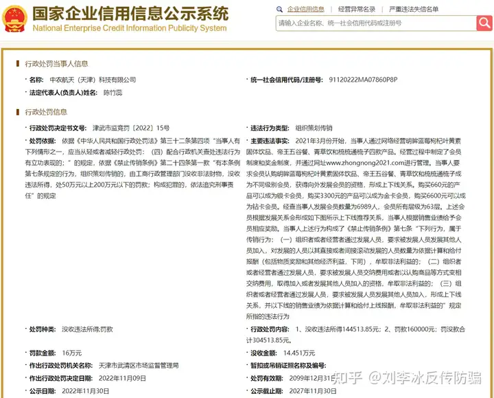Select fine amount 16万元
494x398 pixels.
click(72, 353)
